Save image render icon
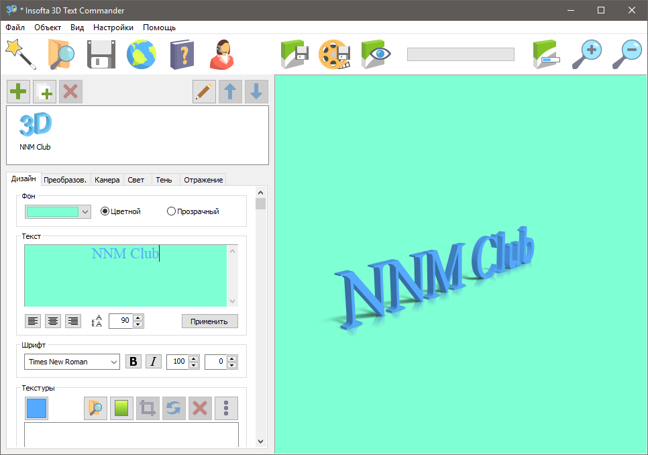This screenshot has height=455, width=648. tap(294, 54)
